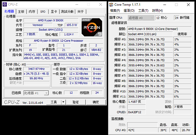The image size is (196, 135).
Task: Click the 20.7W power reading
Action: [x=186, y=130]
